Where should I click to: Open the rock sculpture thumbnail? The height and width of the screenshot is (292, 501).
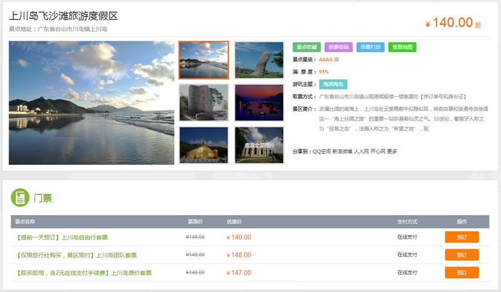coord(259,60)
